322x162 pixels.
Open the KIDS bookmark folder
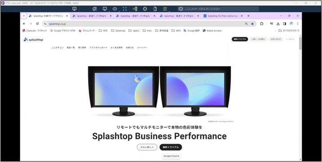pyautogui.click(x=176, y=31)
